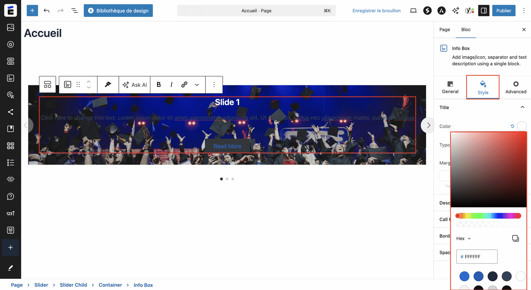531x290 pixels.
Task: Click Ask AI in the block toolbar
Action: [x=134, y=85]
